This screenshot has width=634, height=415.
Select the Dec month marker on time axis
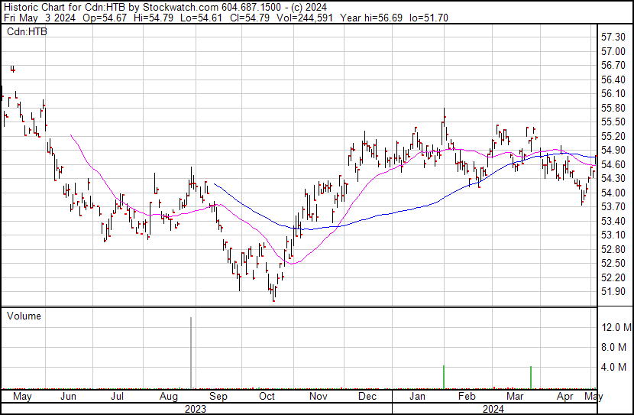pyautogui.click(x=367, y=397)
